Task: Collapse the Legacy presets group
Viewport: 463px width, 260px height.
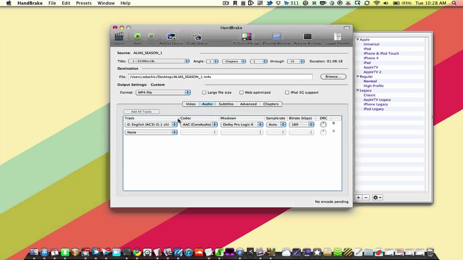Action: pos(357,91)
